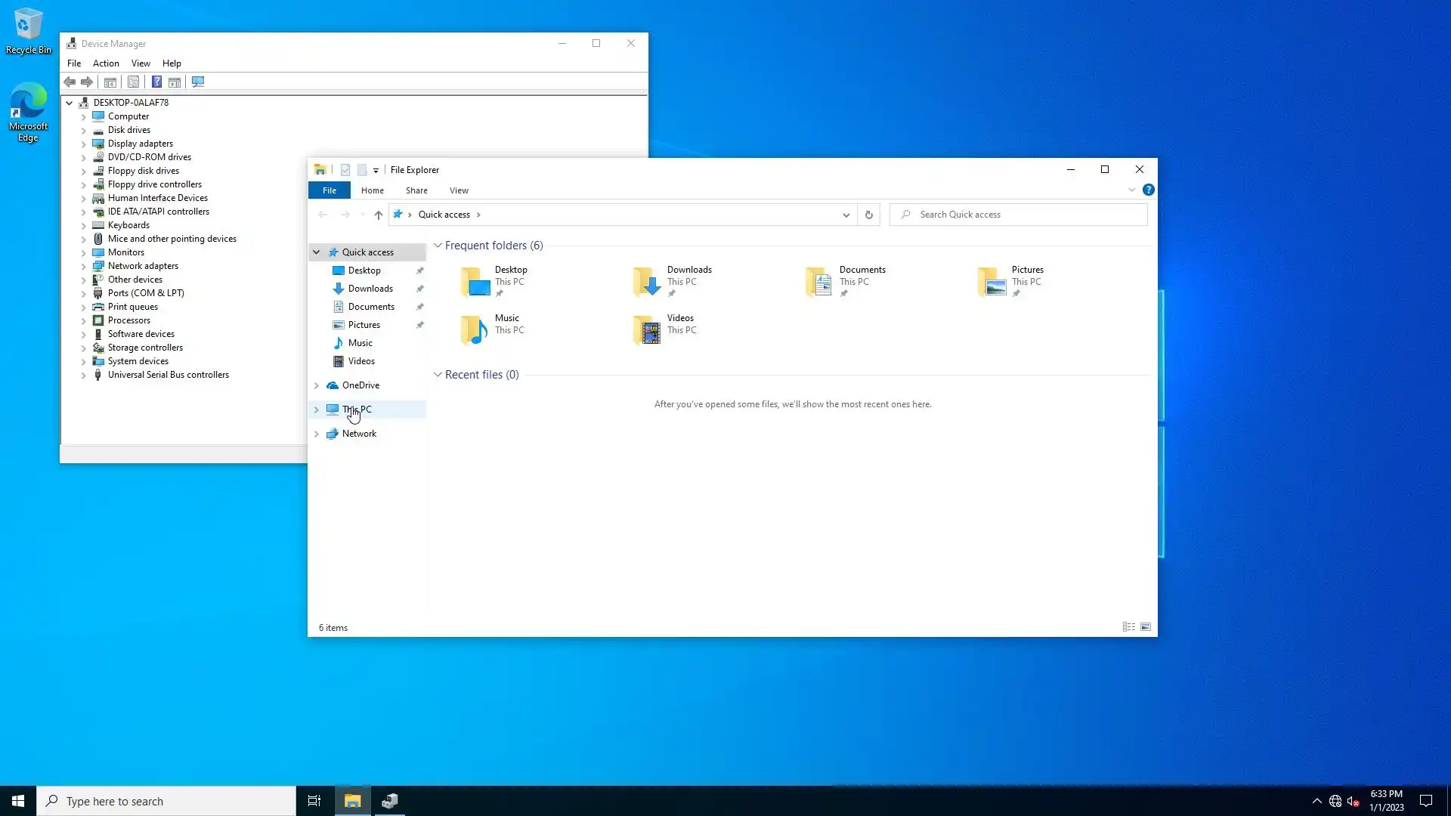Switch to details view in status bar
Image resolution: width=1451 pixels, height=816 pixels.
(1129, 627)
